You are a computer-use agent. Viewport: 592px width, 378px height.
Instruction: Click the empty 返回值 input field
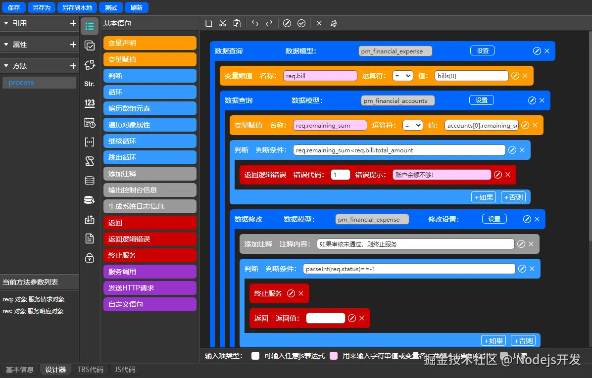tap(325, 318)
